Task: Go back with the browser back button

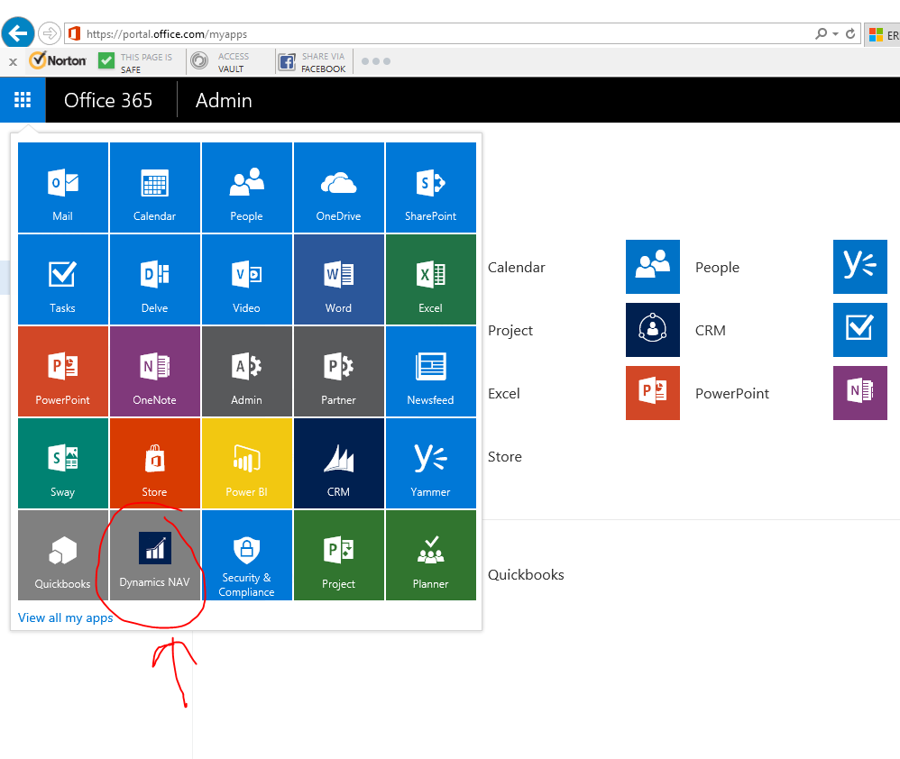Action: point(18,33)
